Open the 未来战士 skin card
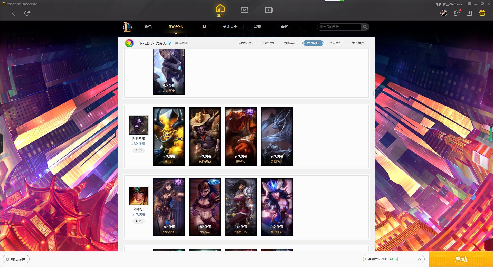The width and height of the screenshot is (493, 267). tap(169, 72)
